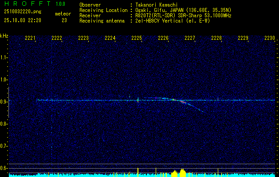Click the version number 1.0.0

[x=60, y=4]
